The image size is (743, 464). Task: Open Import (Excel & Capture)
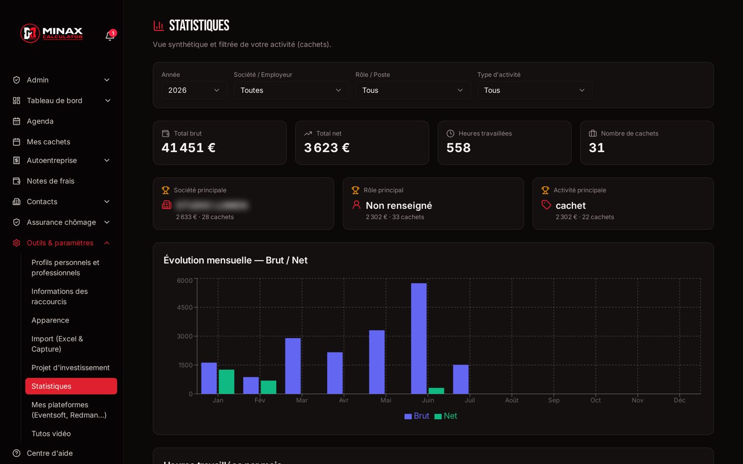pyautogui.click(x=71, y=344)
